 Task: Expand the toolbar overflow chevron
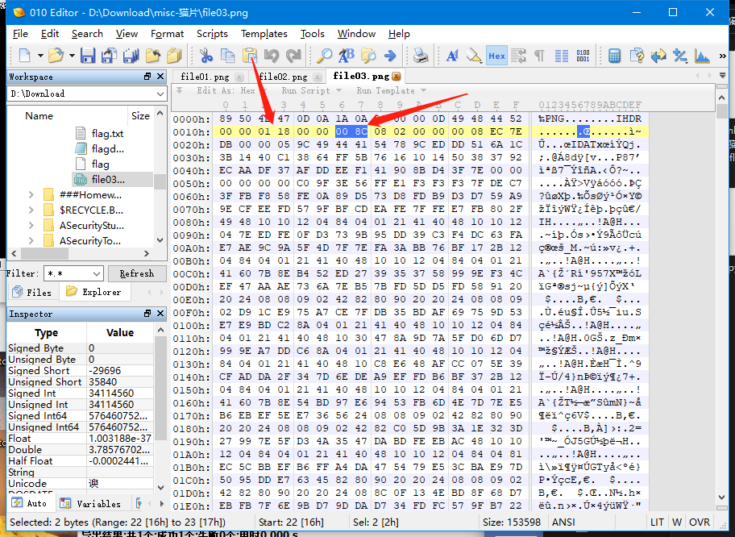722,56
